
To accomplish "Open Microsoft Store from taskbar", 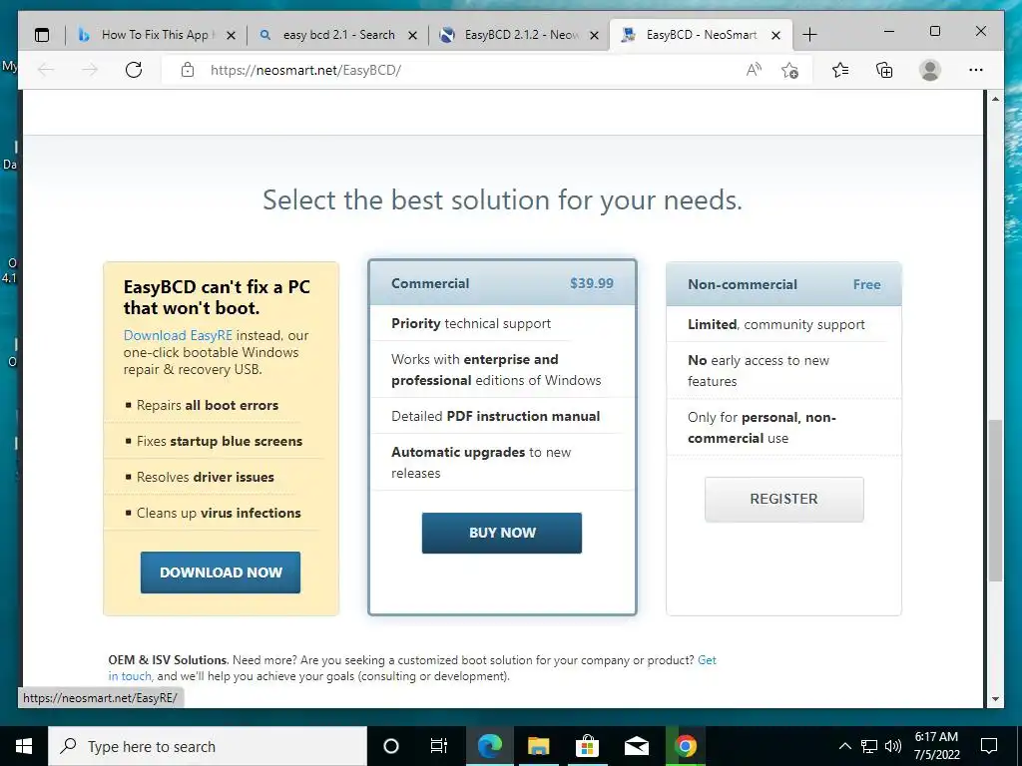I will point(587,746).
